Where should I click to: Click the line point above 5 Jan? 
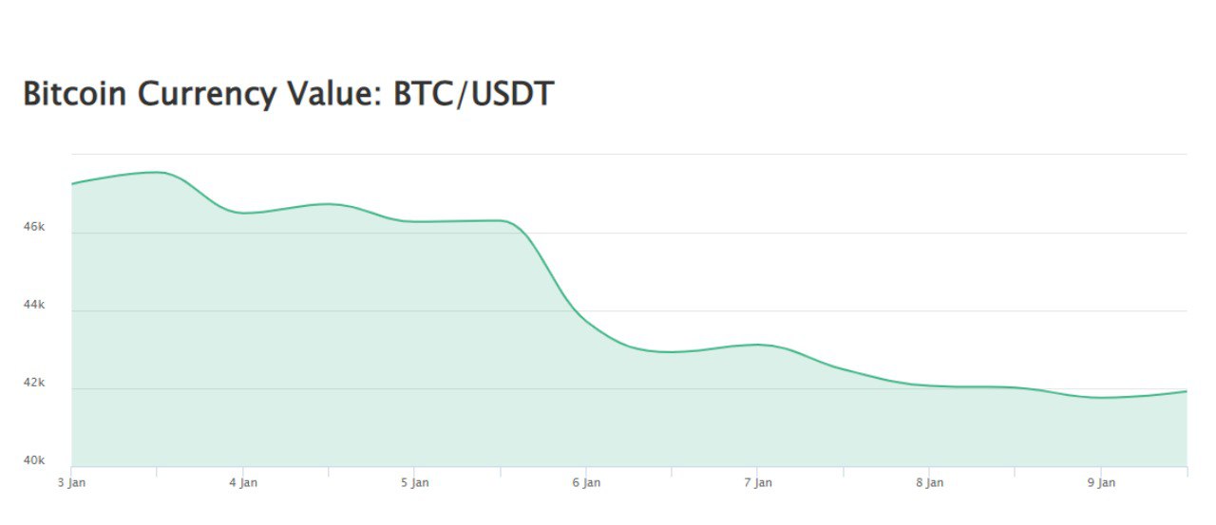pos(414,221)
